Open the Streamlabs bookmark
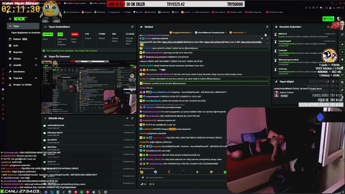 click(164, 12)
